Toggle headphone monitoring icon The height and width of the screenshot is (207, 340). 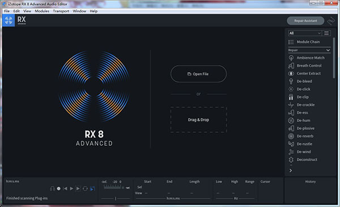pos(52,188)
